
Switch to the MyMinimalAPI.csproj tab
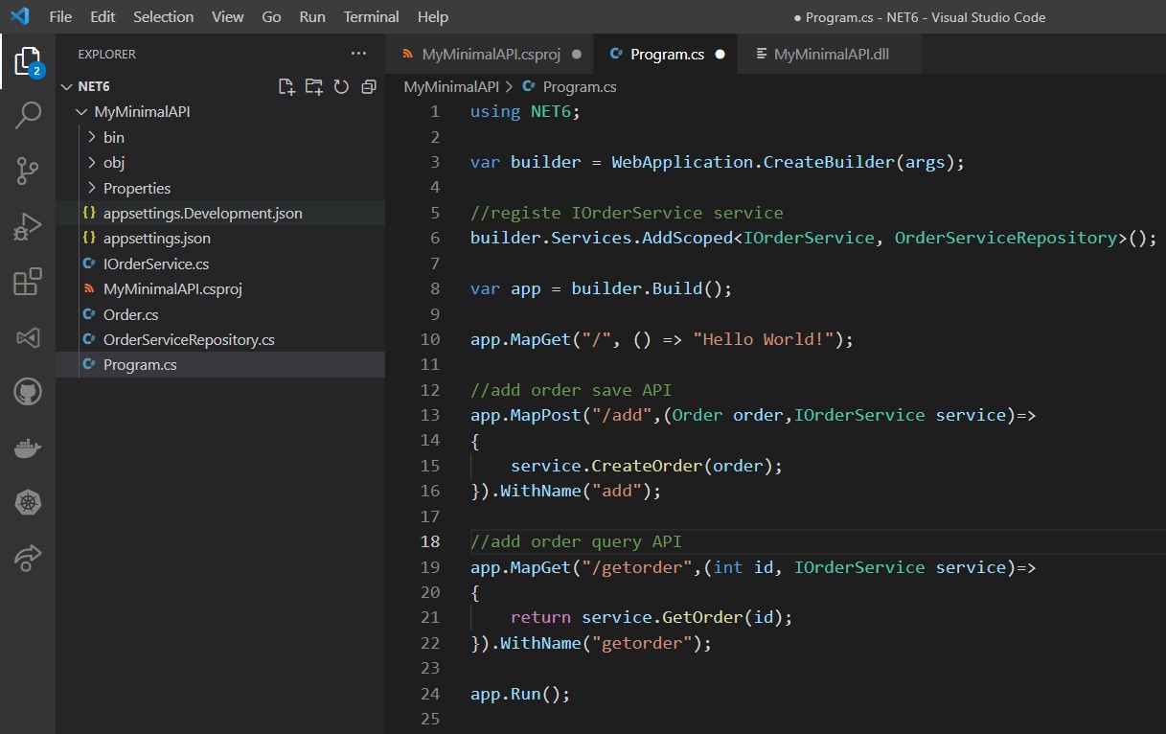[490, 55]
